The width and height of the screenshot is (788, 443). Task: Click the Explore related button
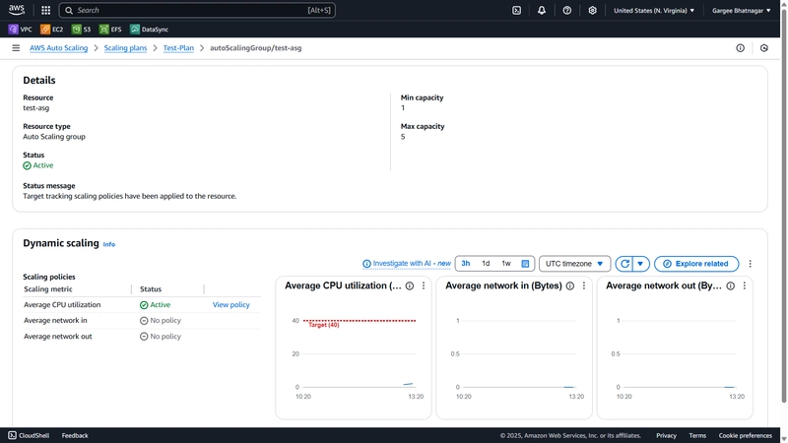click(696, 264)
